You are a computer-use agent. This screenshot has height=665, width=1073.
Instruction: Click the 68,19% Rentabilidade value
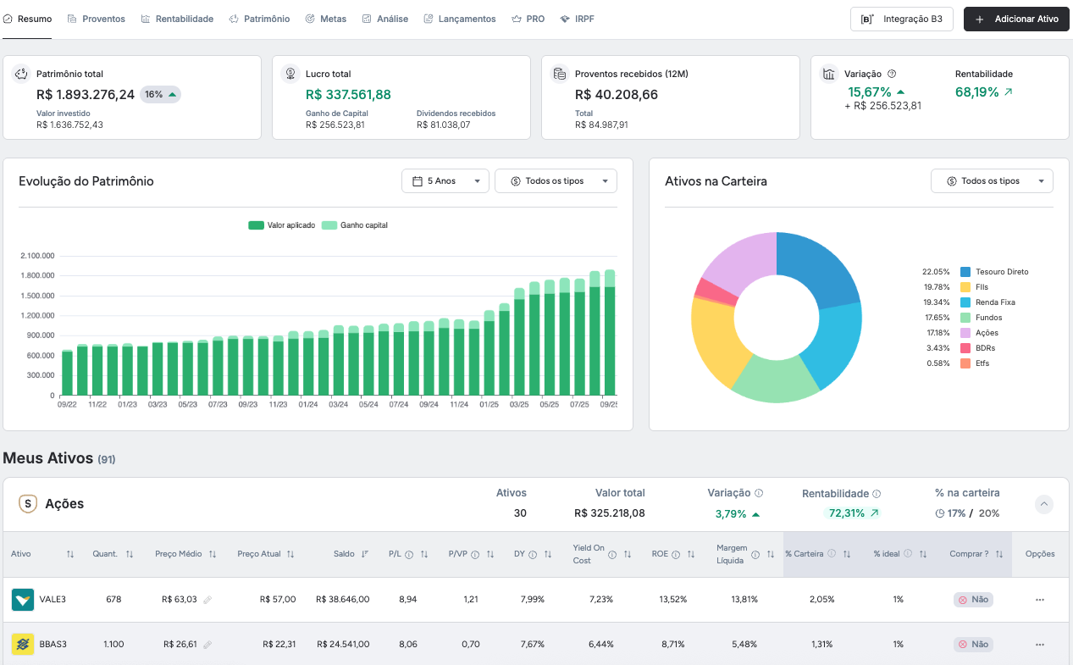(976, 92)
